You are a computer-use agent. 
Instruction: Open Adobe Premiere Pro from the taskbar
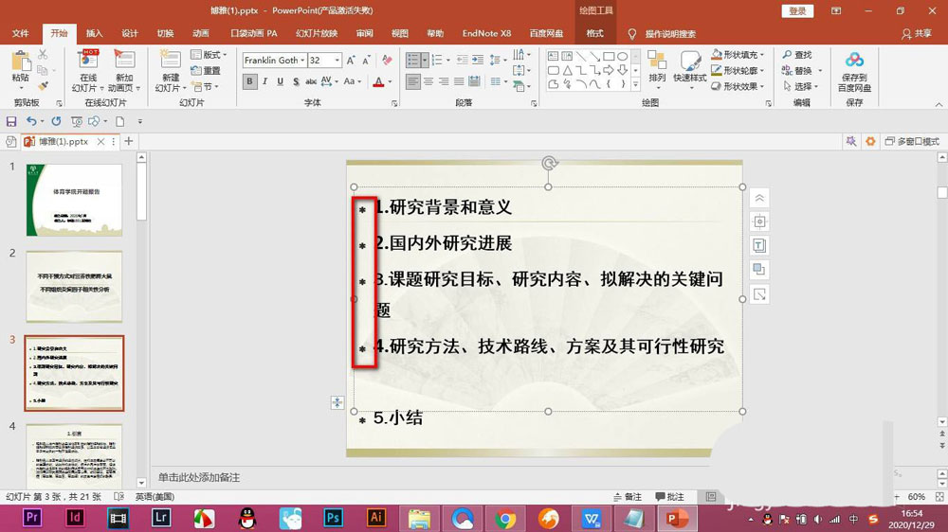tap(32, 518)
